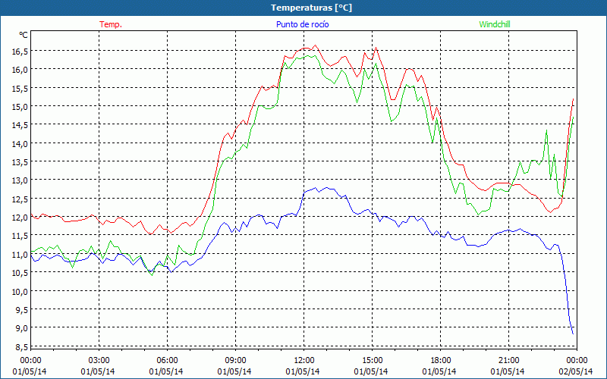Click the 01/05/14 date under 12:00
The image size is (607, 379).
tap(303, 371)
